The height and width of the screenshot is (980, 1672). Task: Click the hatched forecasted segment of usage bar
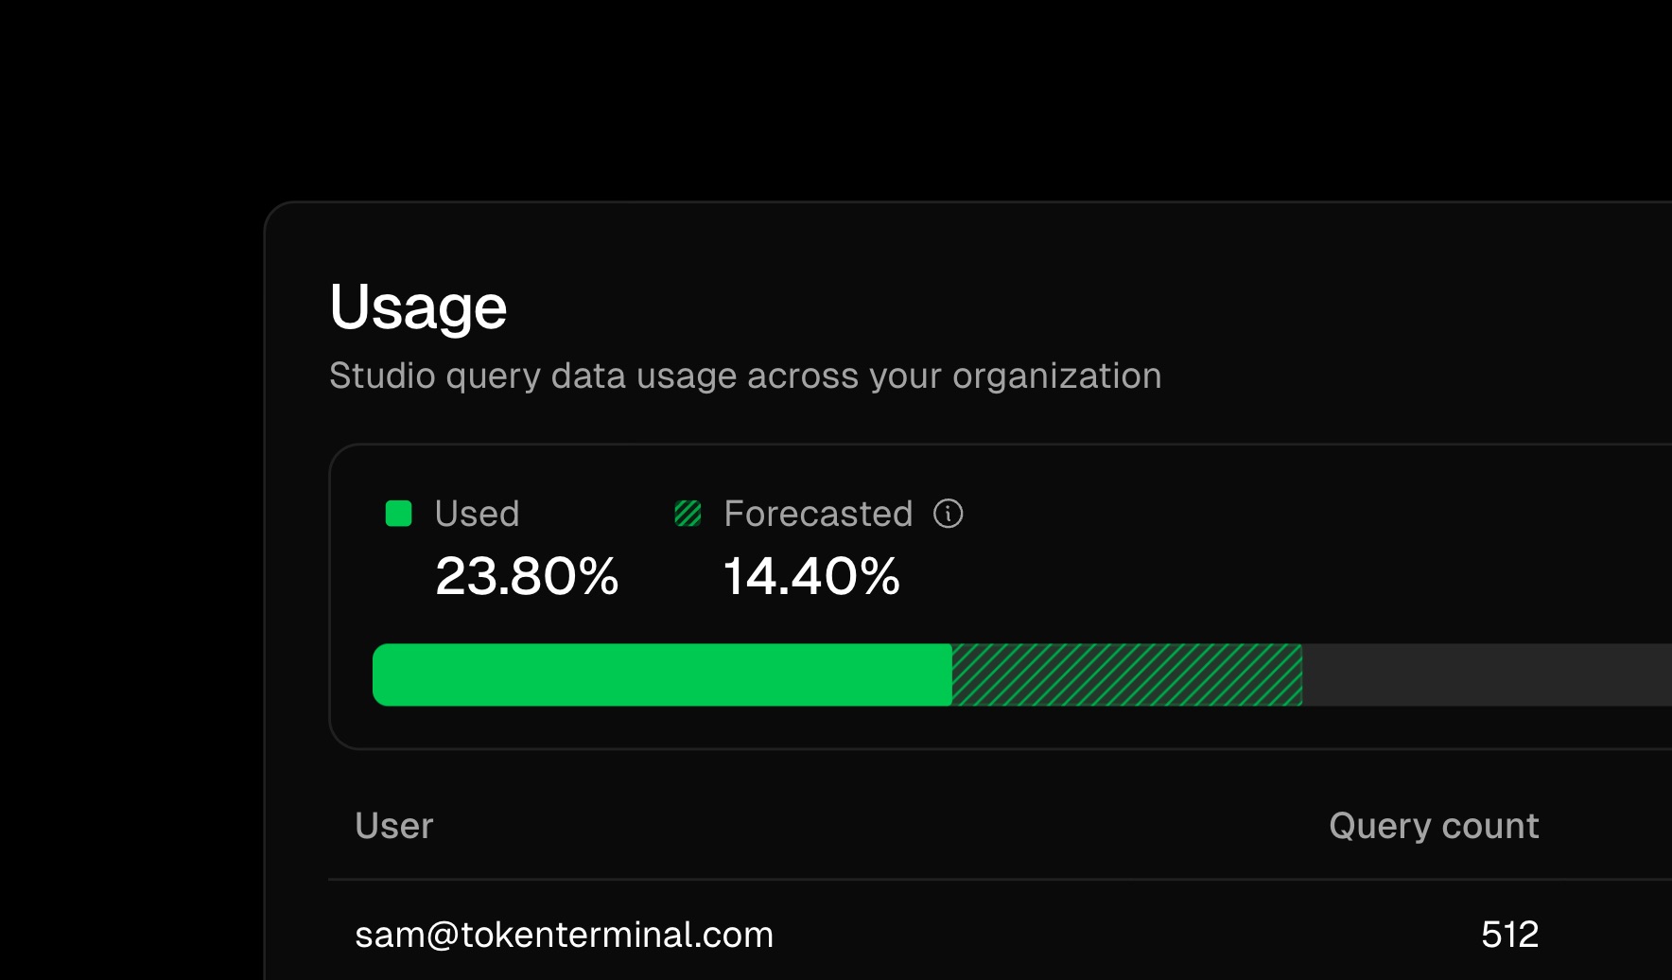click(x=1125, y=674)
